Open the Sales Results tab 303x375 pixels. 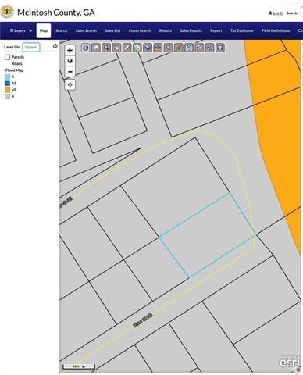191,30
